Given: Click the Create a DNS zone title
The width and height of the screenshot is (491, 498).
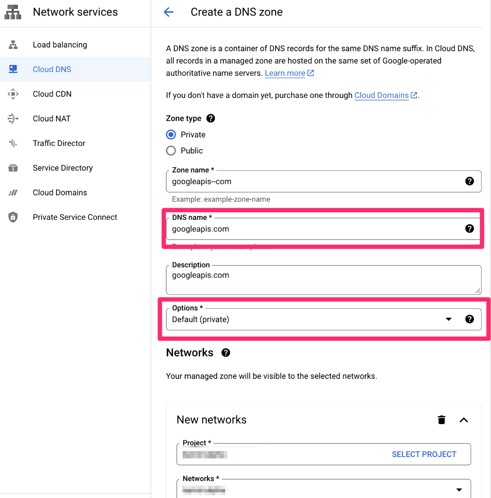Looking at the screenshot, I should point(236,12).
